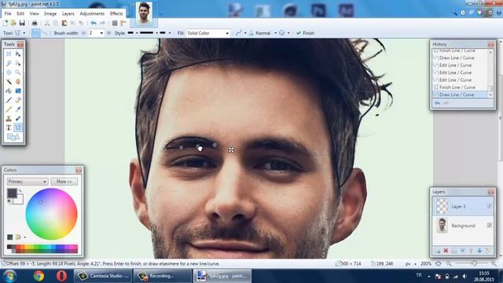Click the Paste toolbar icon
Screen dimensions: 503x283
[64, 23]
